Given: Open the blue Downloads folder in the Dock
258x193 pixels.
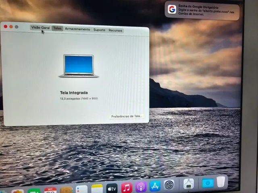Looking at the screenshot, I should coord(208,183).
